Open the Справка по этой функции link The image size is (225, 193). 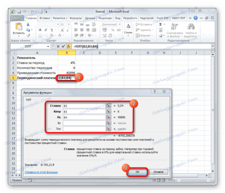(x=41, y=172)
